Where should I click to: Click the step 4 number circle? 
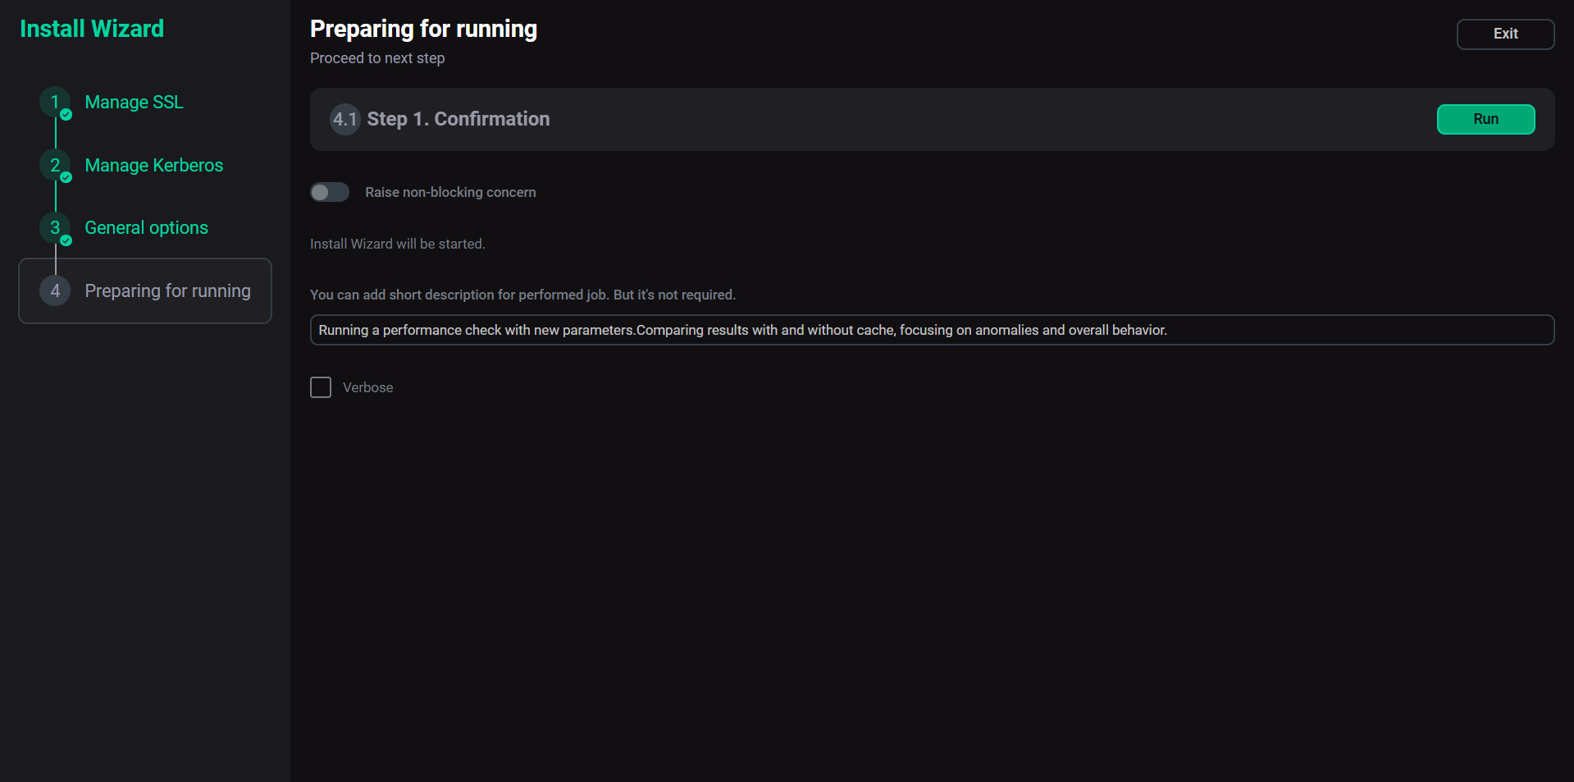[55, 290]
